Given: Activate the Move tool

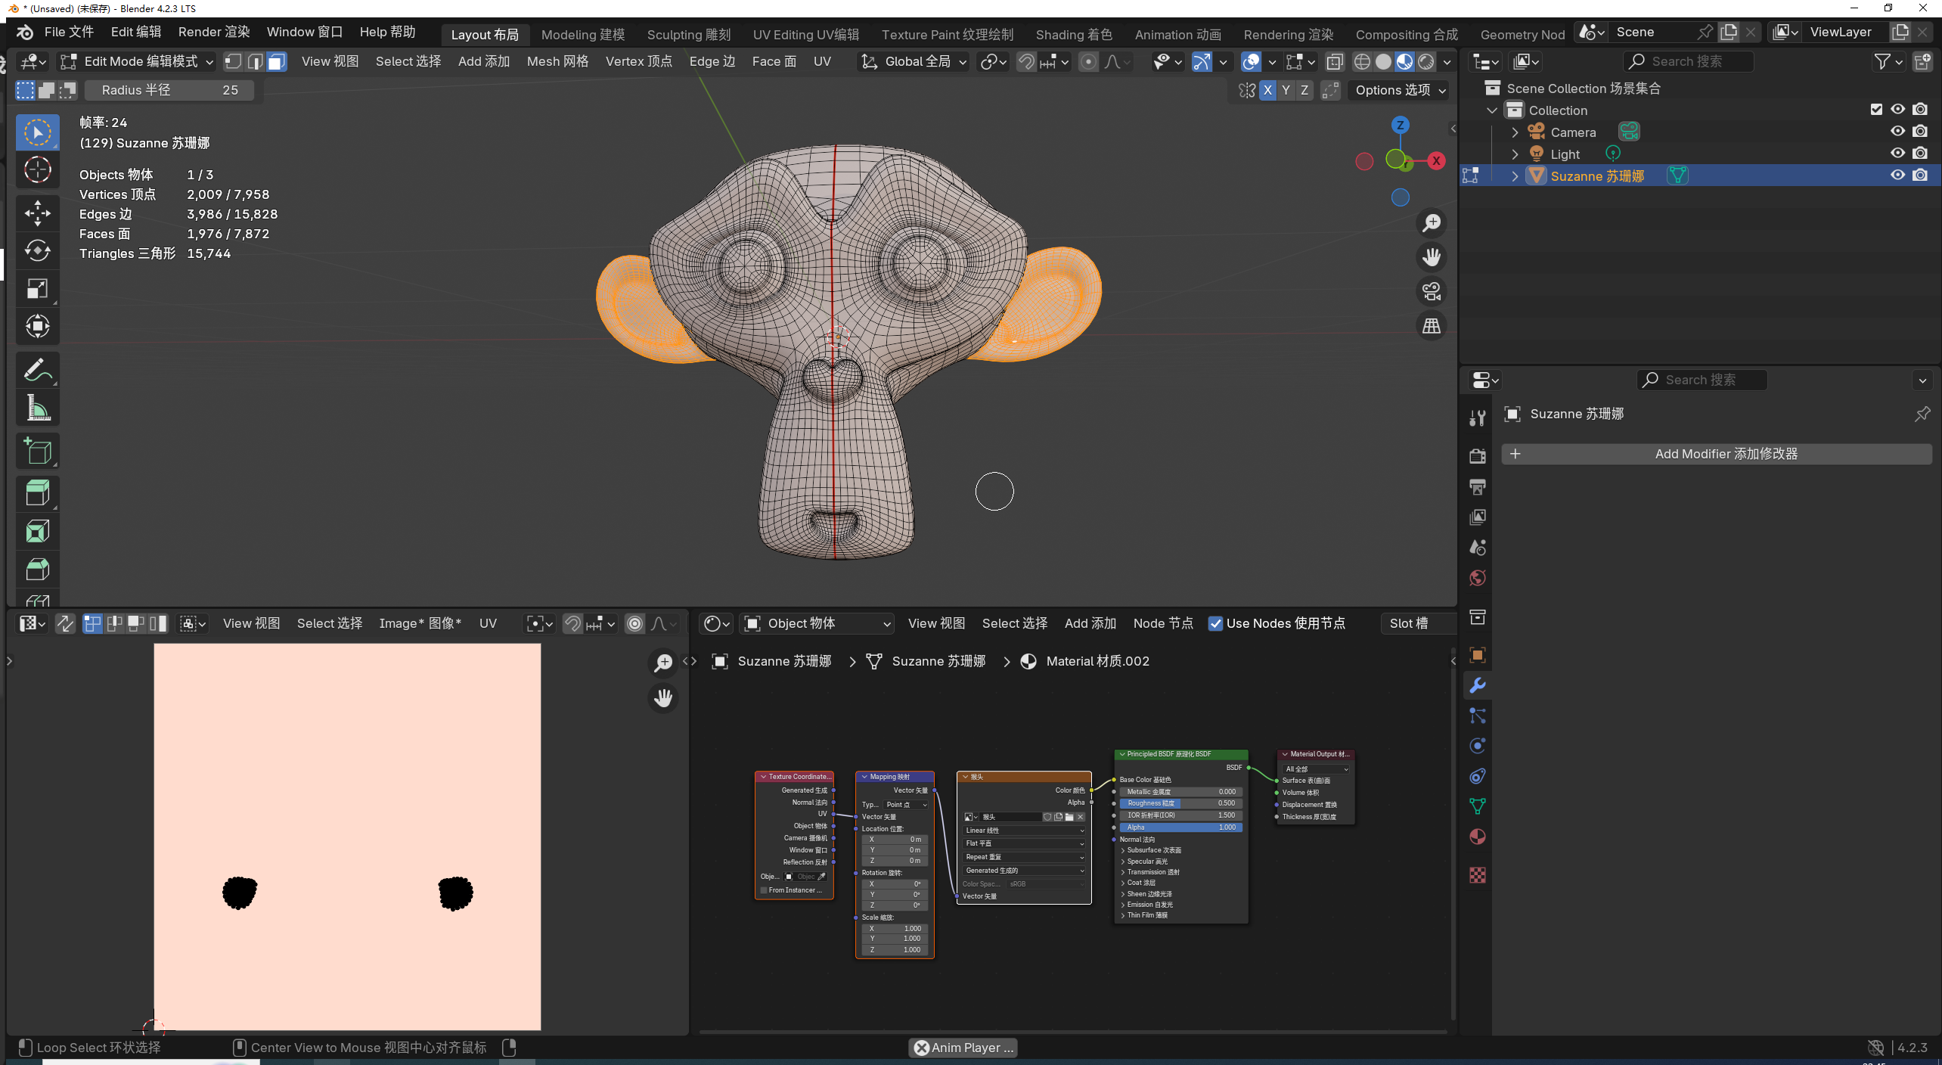Looking at the screenshot, I should tap(37, 213).
